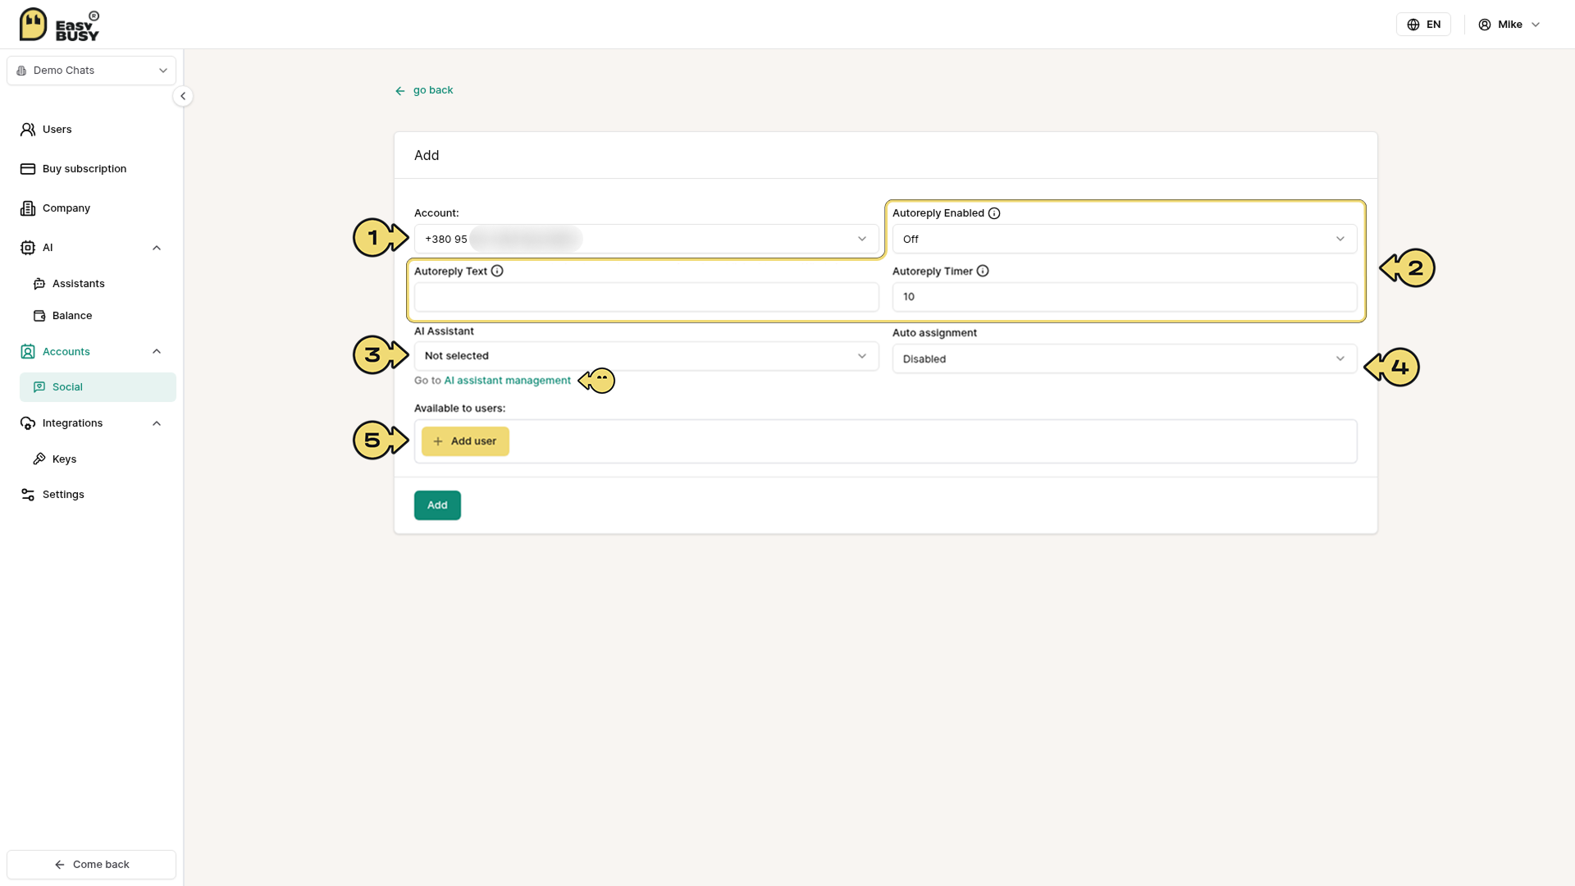Click the AI chip icon
1575x886 pixels.
click(x=28, y=248)
